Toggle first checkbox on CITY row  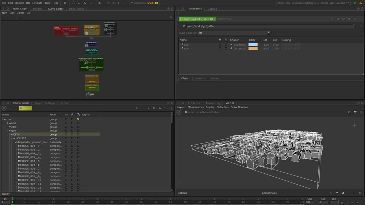click(66, 134)
